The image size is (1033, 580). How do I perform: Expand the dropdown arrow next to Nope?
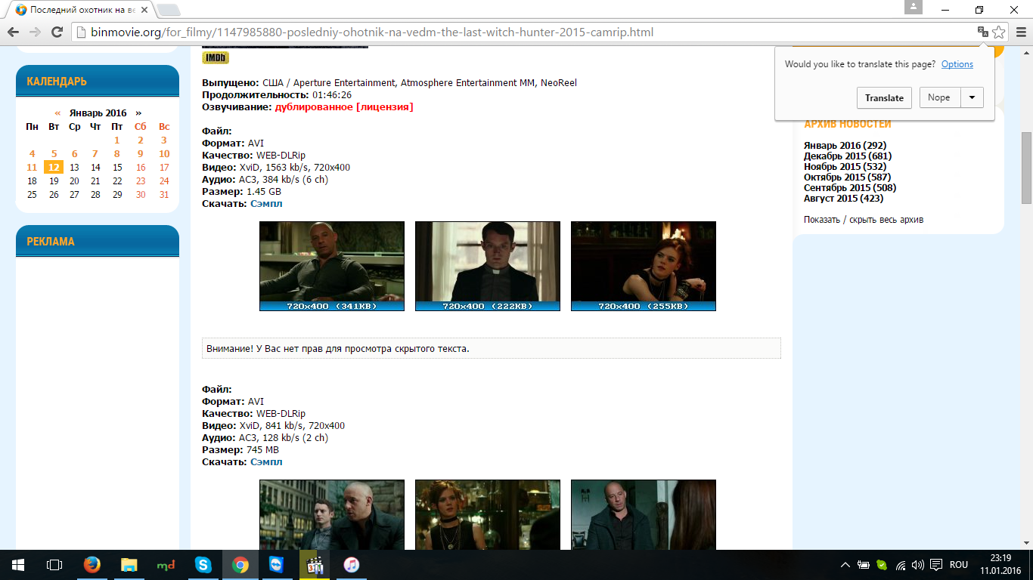[972, 97]
